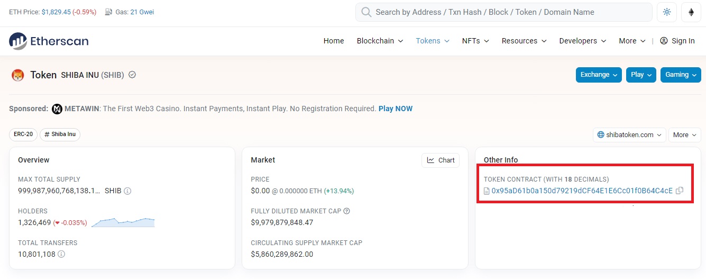Viewport: 706px width, 279px height.
Task: Open the Blockchain menu
Action: tap(380, 41)
